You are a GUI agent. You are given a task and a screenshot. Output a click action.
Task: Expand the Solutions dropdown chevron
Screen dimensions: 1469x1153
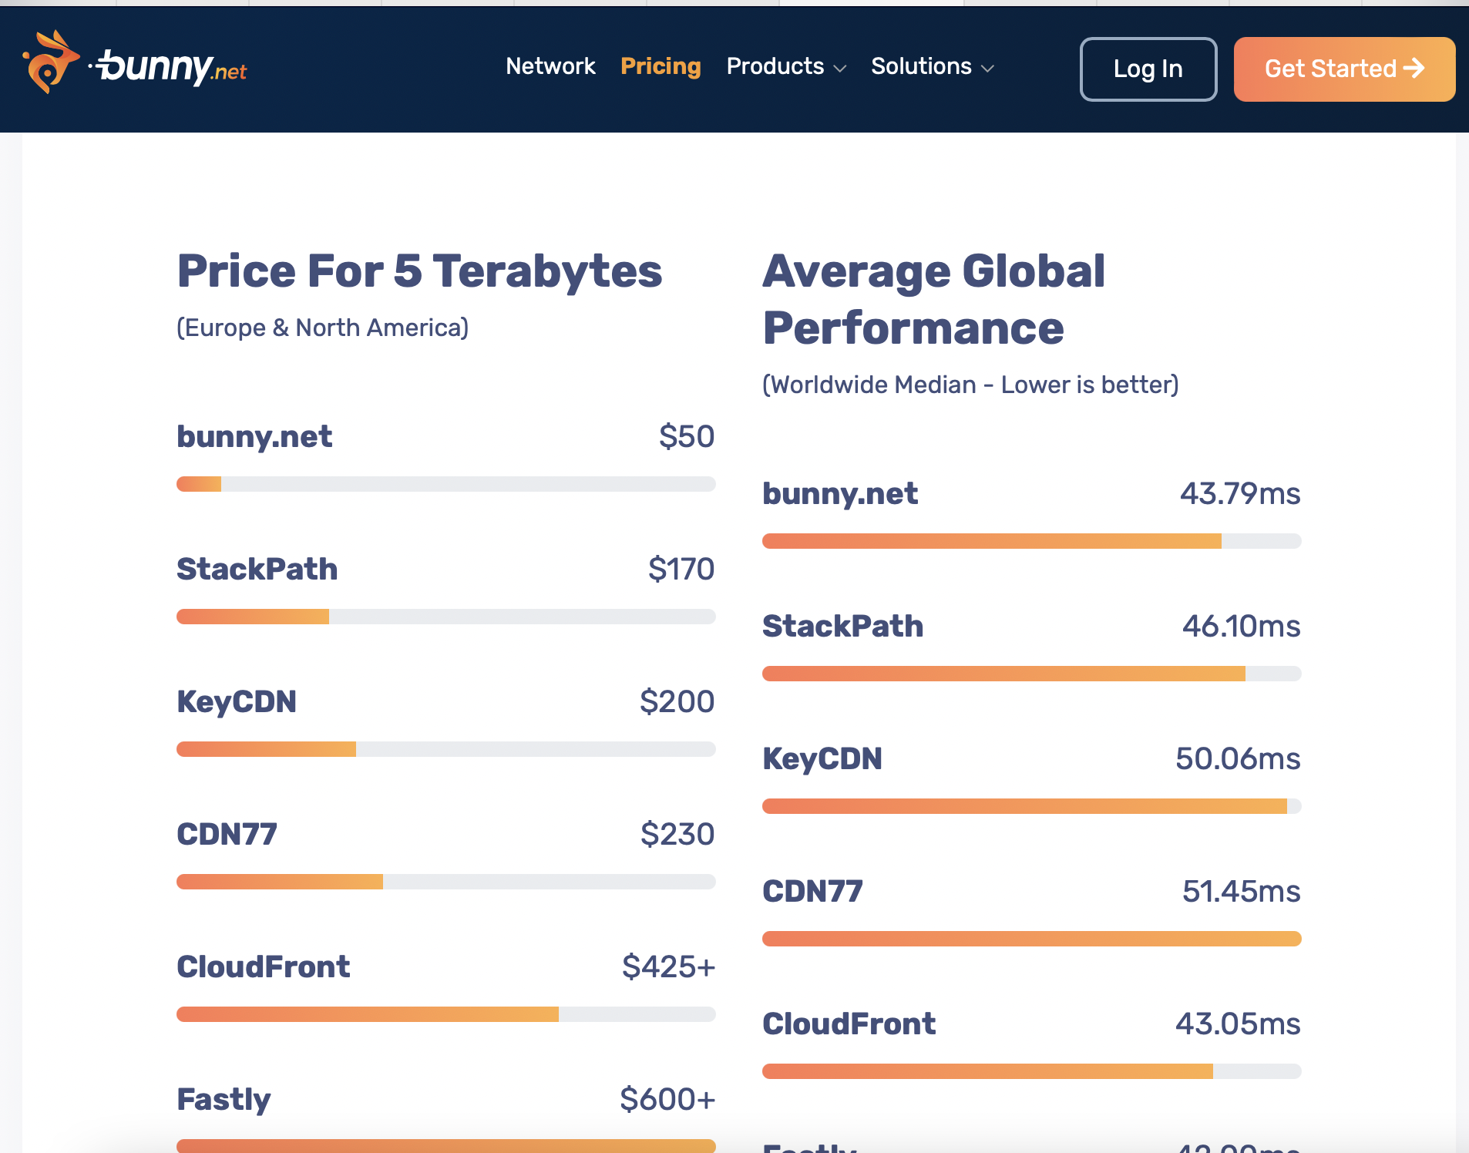987,69
